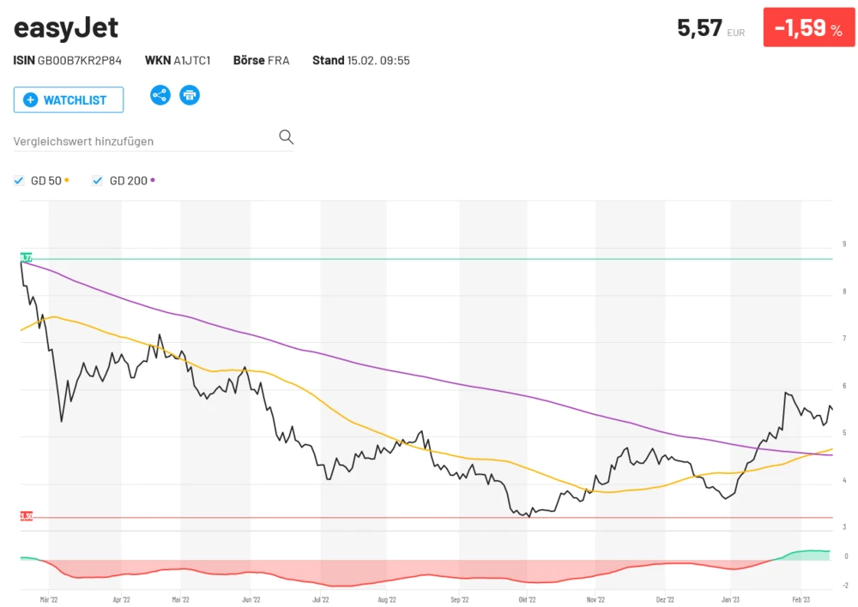
Task: Click the Jan '23 axis label
Action: pyautogui.click(x=731, y=601)
